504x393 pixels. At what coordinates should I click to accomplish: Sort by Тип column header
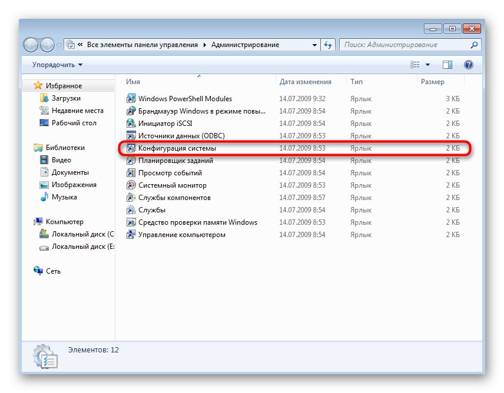tap(356, 82)
